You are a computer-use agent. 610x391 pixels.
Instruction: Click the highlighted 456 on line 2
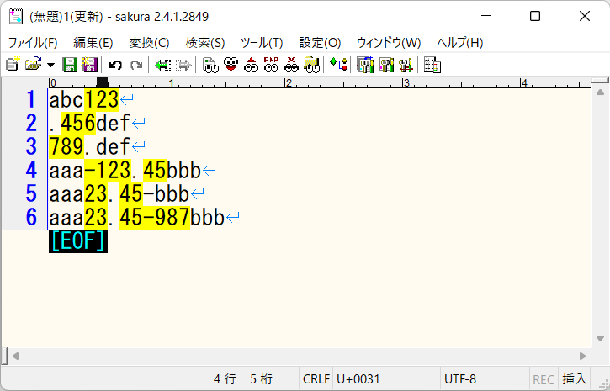(x=77, y=123)
